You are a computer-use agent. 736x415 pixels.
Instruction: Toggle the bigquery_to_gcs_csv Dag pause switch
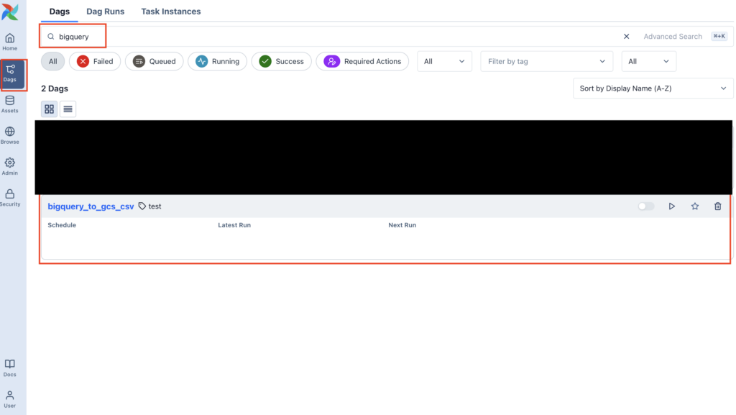(x=646, y=206)
